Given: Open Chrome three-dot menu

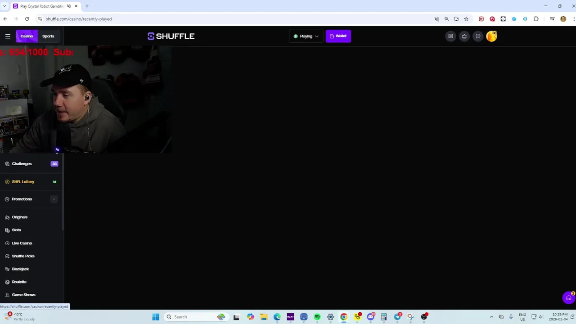Looking at the screenshot, I should click(574, 19).
